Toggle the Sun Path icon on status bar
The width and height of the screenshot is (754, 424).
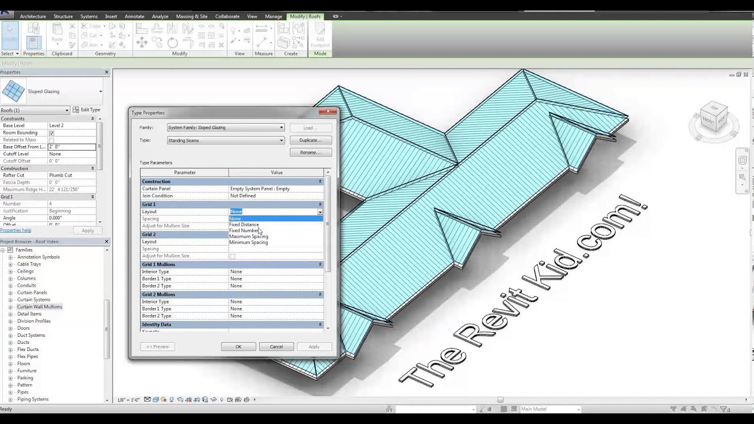click(x=163, y=399)
